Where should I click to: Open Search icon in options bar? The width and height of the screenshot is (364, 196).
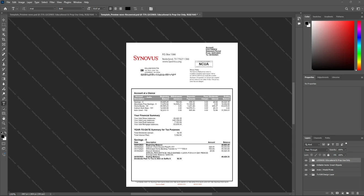pos(347,9)
